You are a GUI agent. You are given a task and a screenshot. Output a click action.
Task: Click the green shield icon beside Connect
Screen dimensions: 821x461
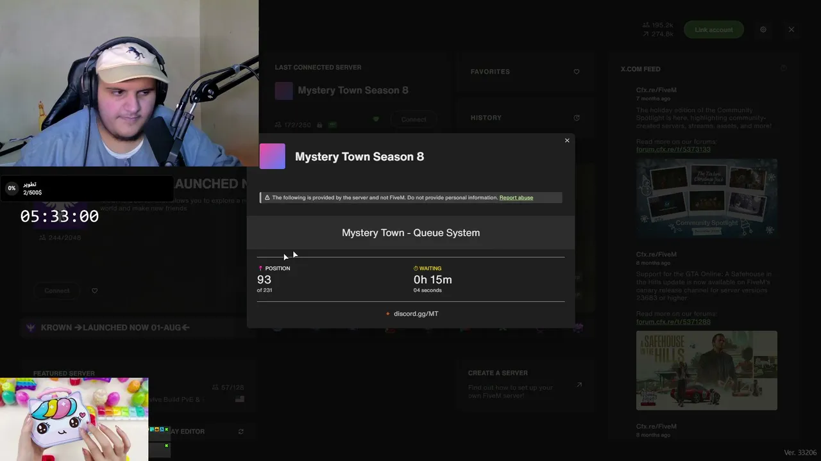point(376,119)
